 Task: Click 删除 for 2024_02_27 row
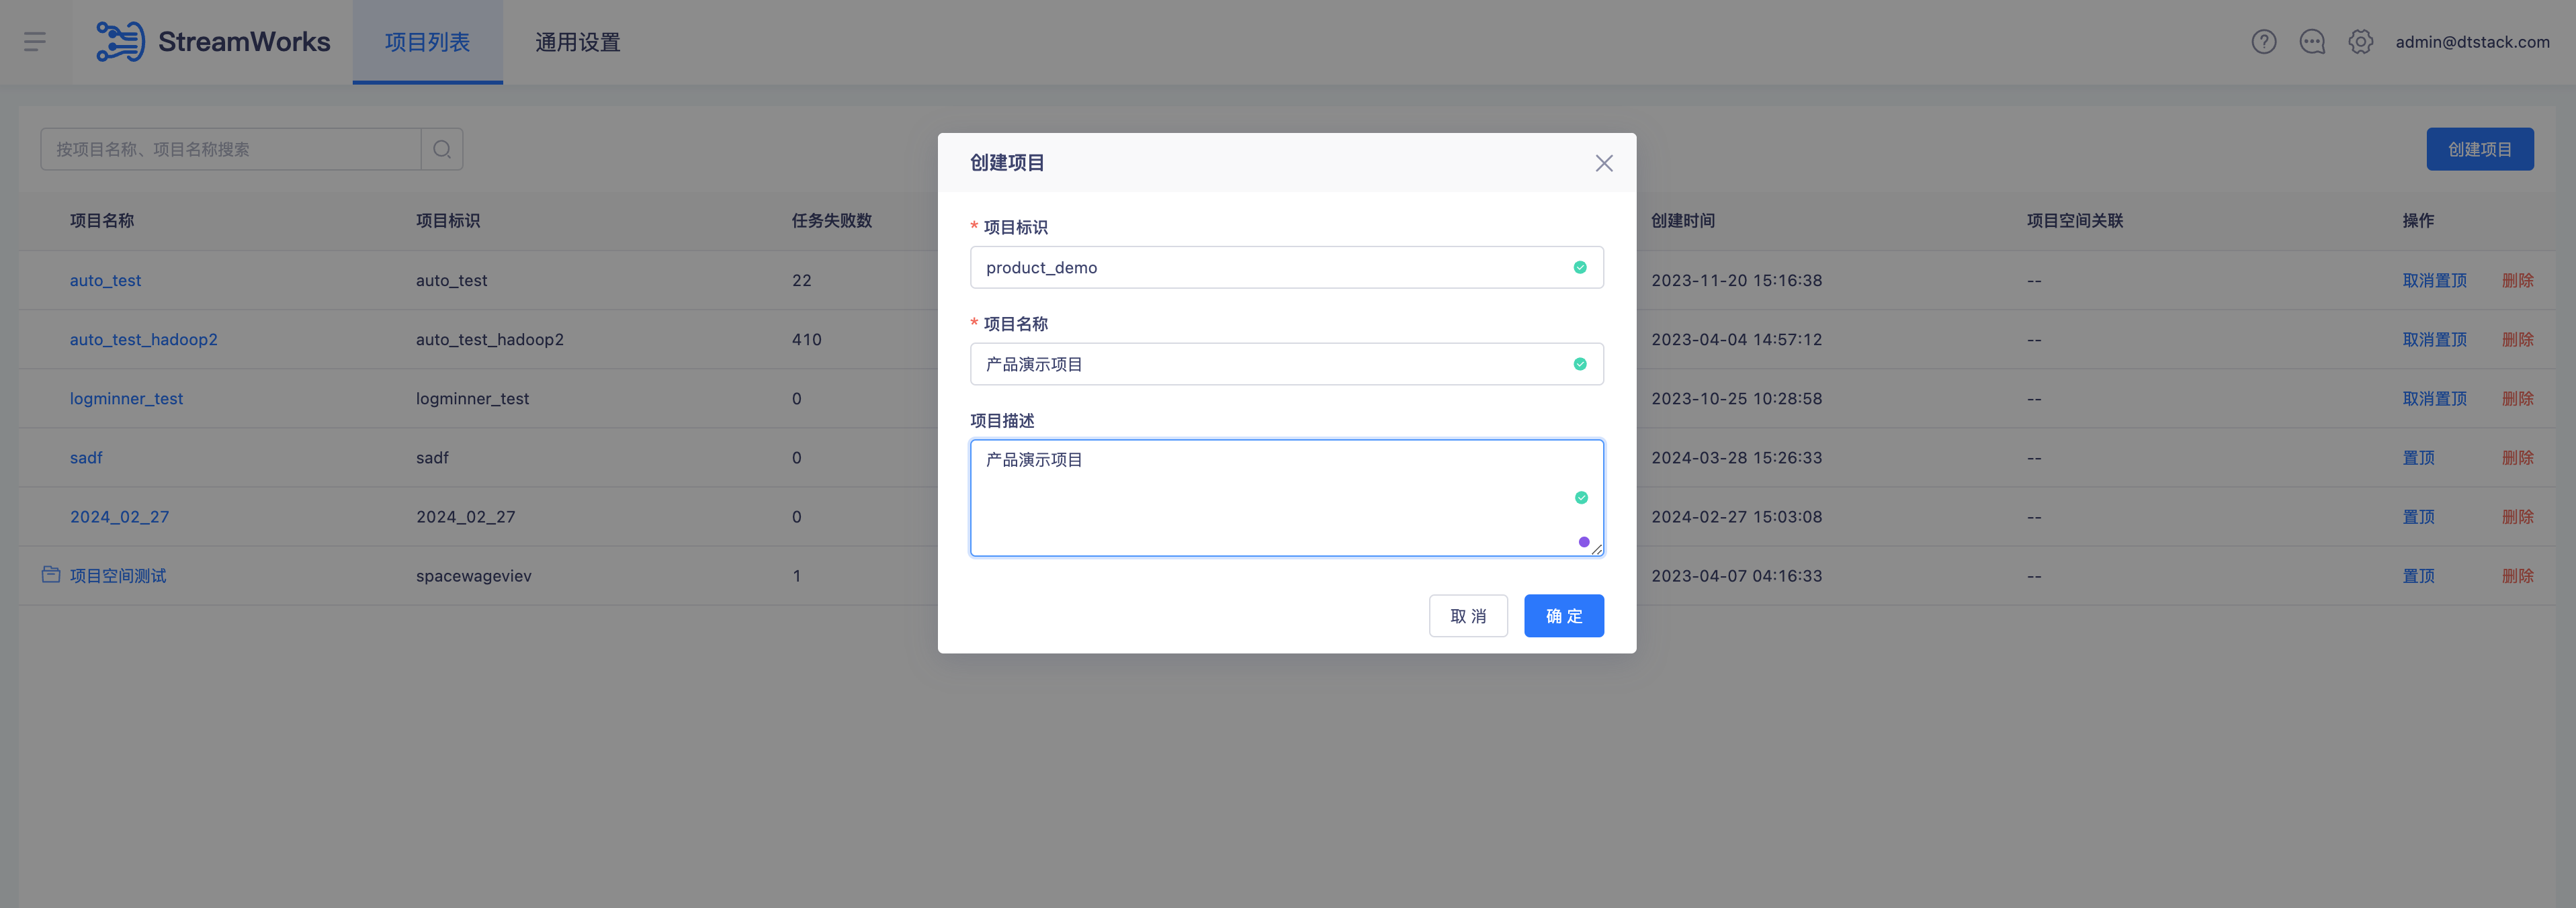(2517, 516)
